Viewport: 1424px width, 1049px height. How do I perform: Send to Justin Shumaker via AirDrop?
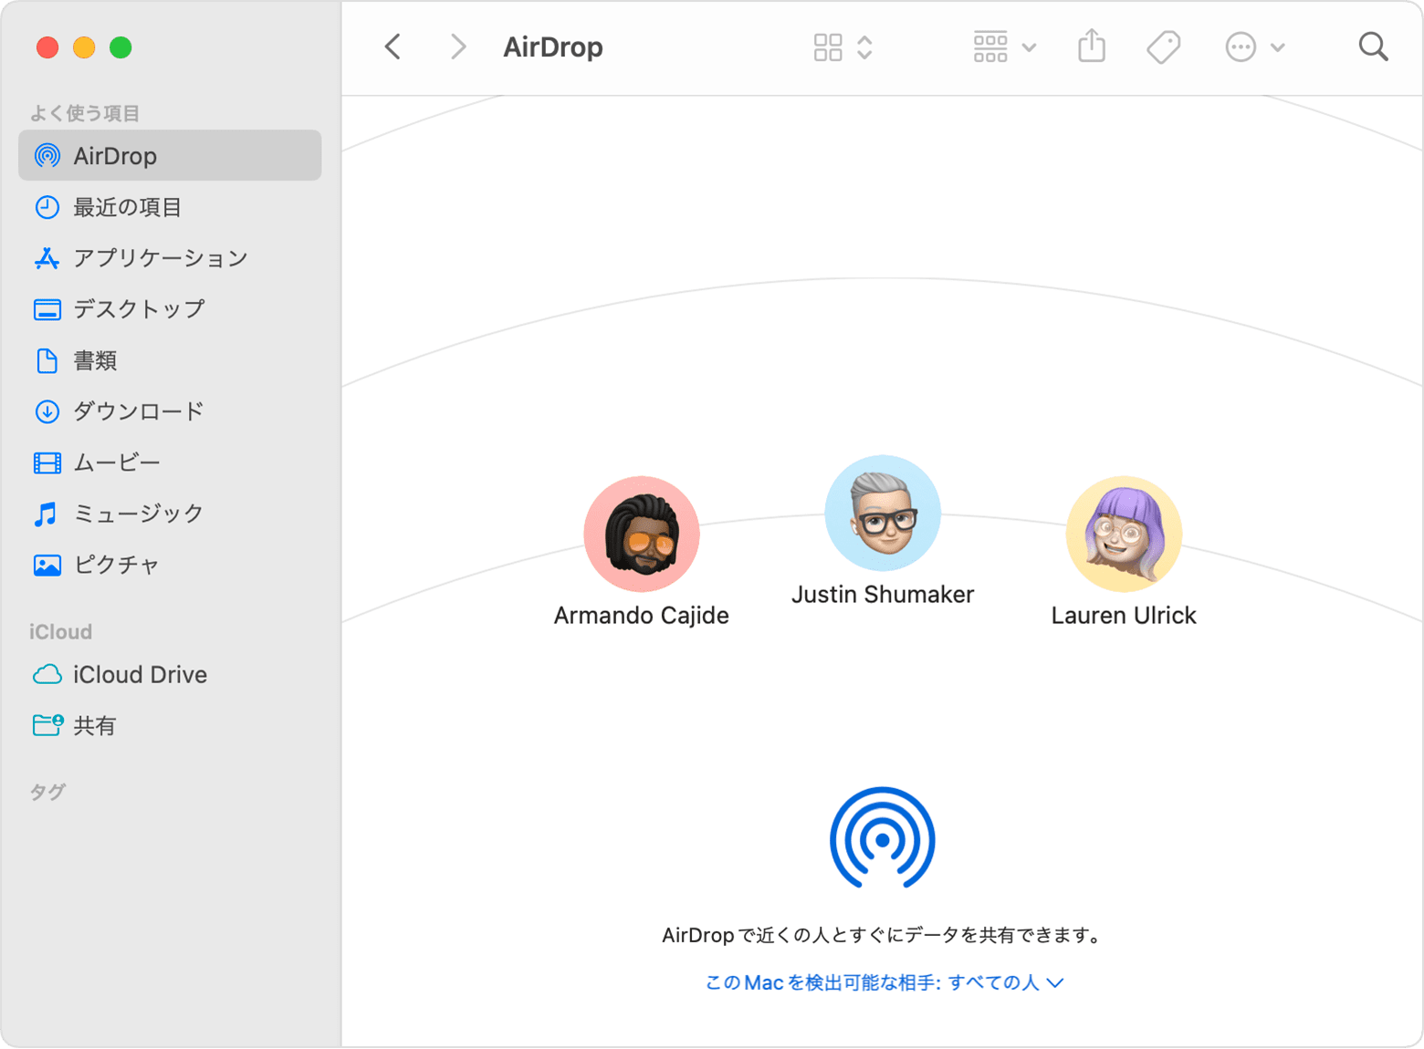(883, 514)
